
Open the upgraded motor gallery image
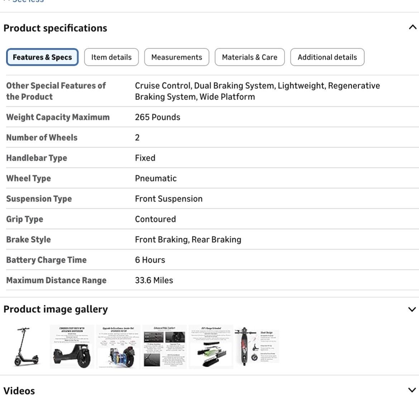tap(119, 346)
